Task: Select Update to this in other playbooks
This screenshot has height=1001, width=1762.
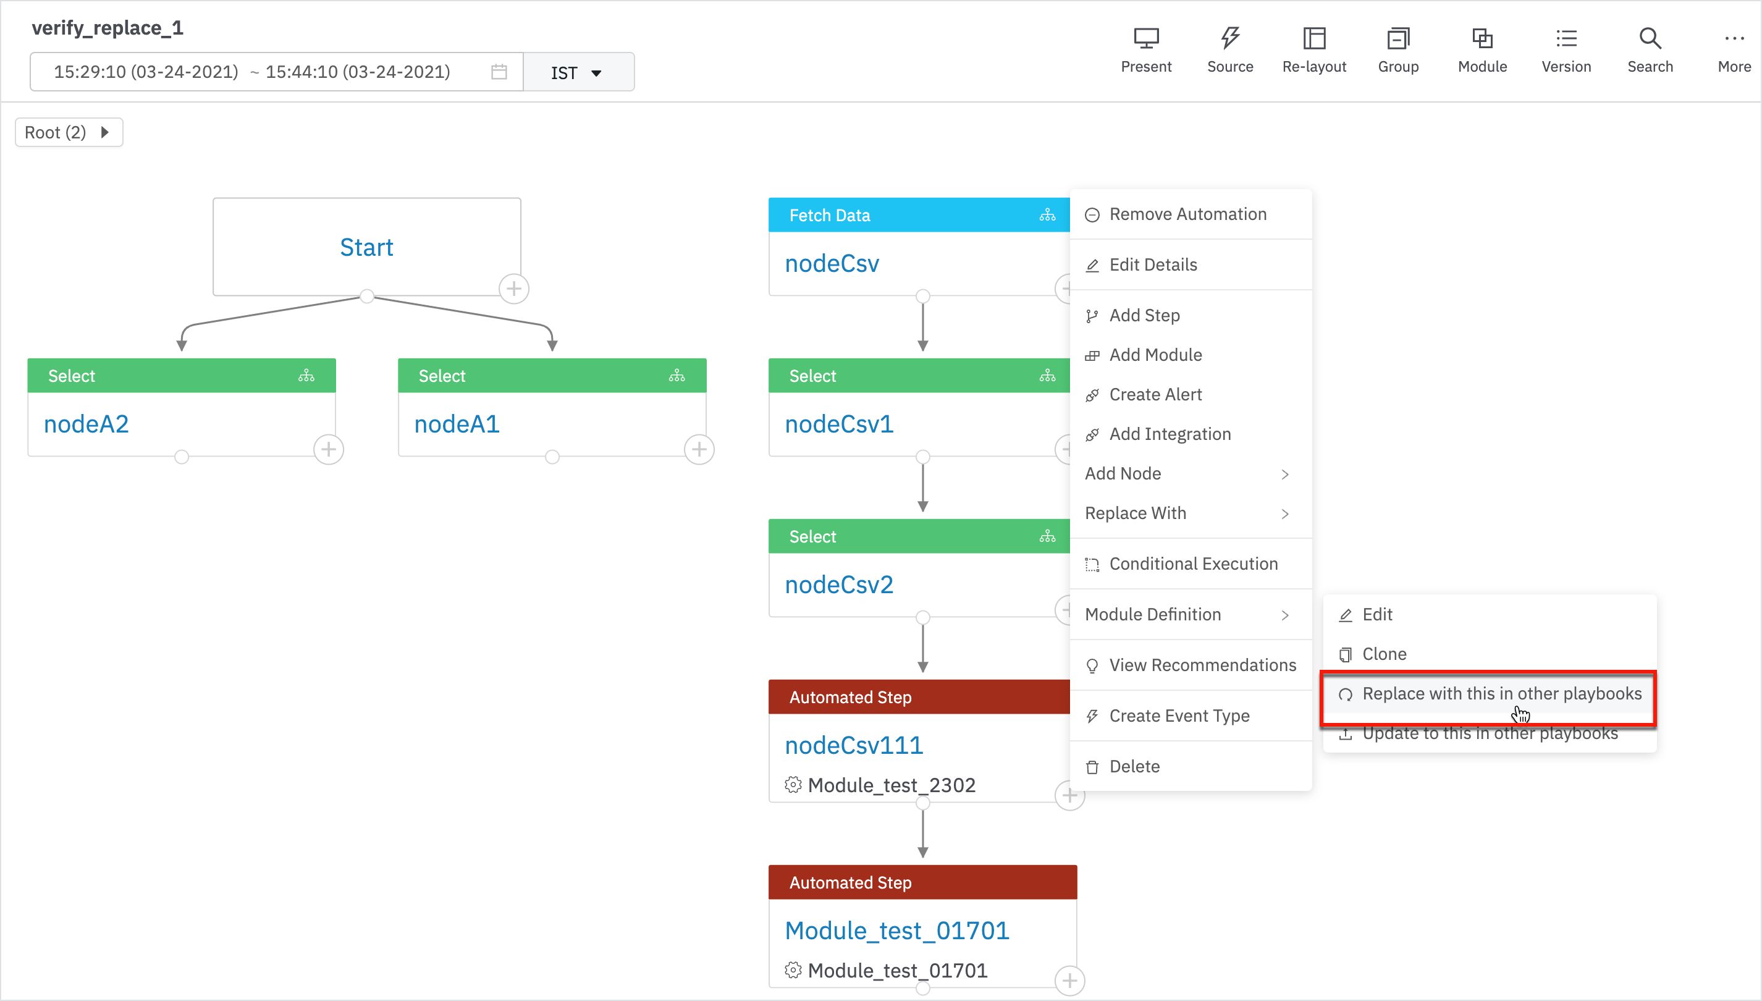Action: click(1489, 733)
